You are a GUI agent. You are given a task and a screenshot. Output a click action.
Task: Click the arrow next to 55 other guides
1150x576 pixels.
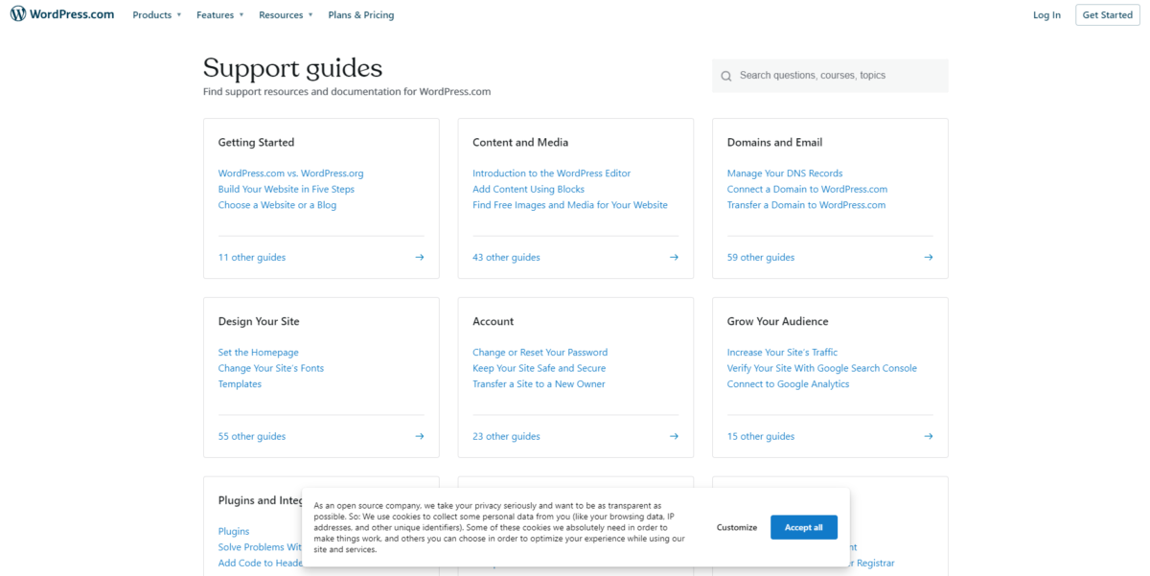pyautogui.click(x=420, y=436)
